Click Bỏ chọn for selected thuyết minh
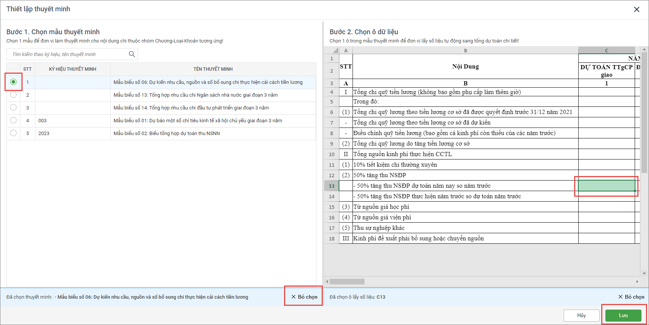This screenshot has width=649, height=325. coord(304,297)
